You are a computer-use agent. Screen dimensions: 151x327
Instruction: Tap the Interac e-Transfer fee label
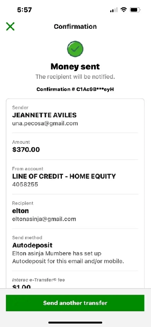38,280
